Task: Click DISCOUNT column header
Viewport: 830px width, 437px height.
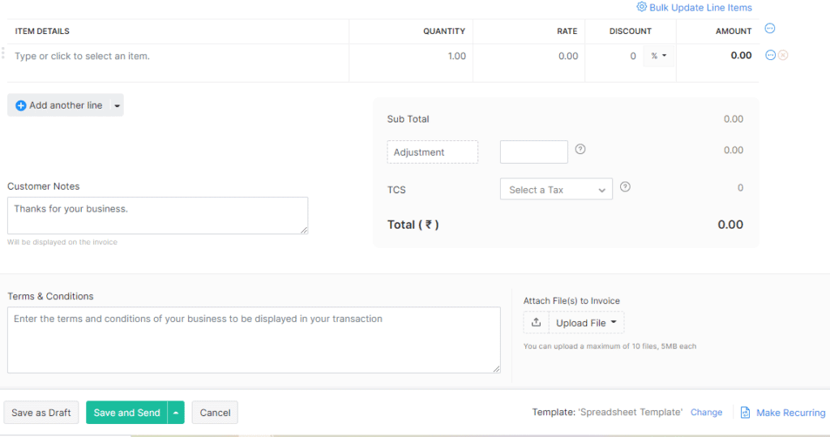Action: pos(630,32)
